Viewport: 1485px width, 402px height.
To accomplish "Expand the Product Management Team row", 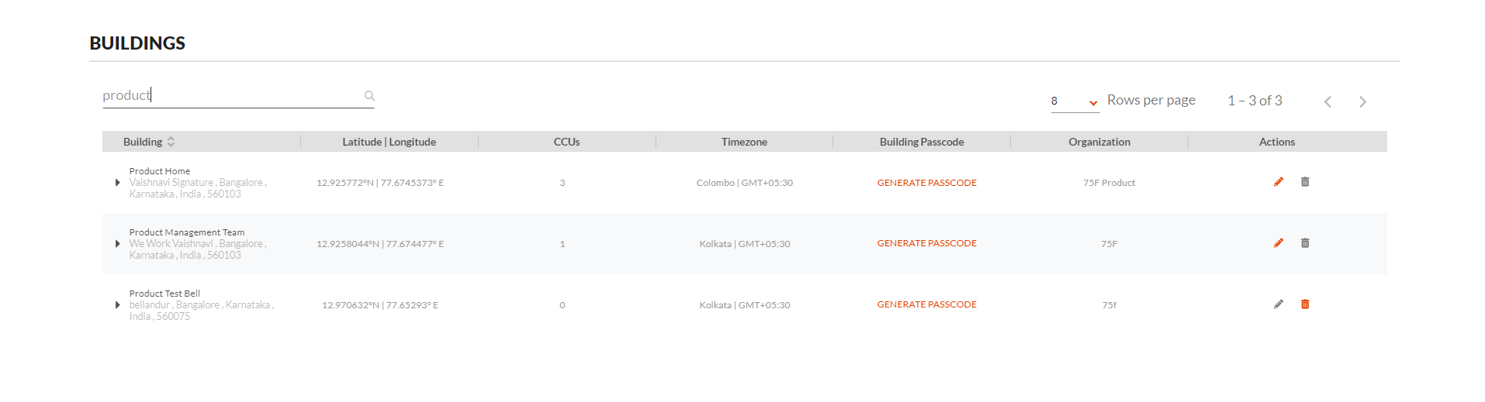I will point(117,244).
